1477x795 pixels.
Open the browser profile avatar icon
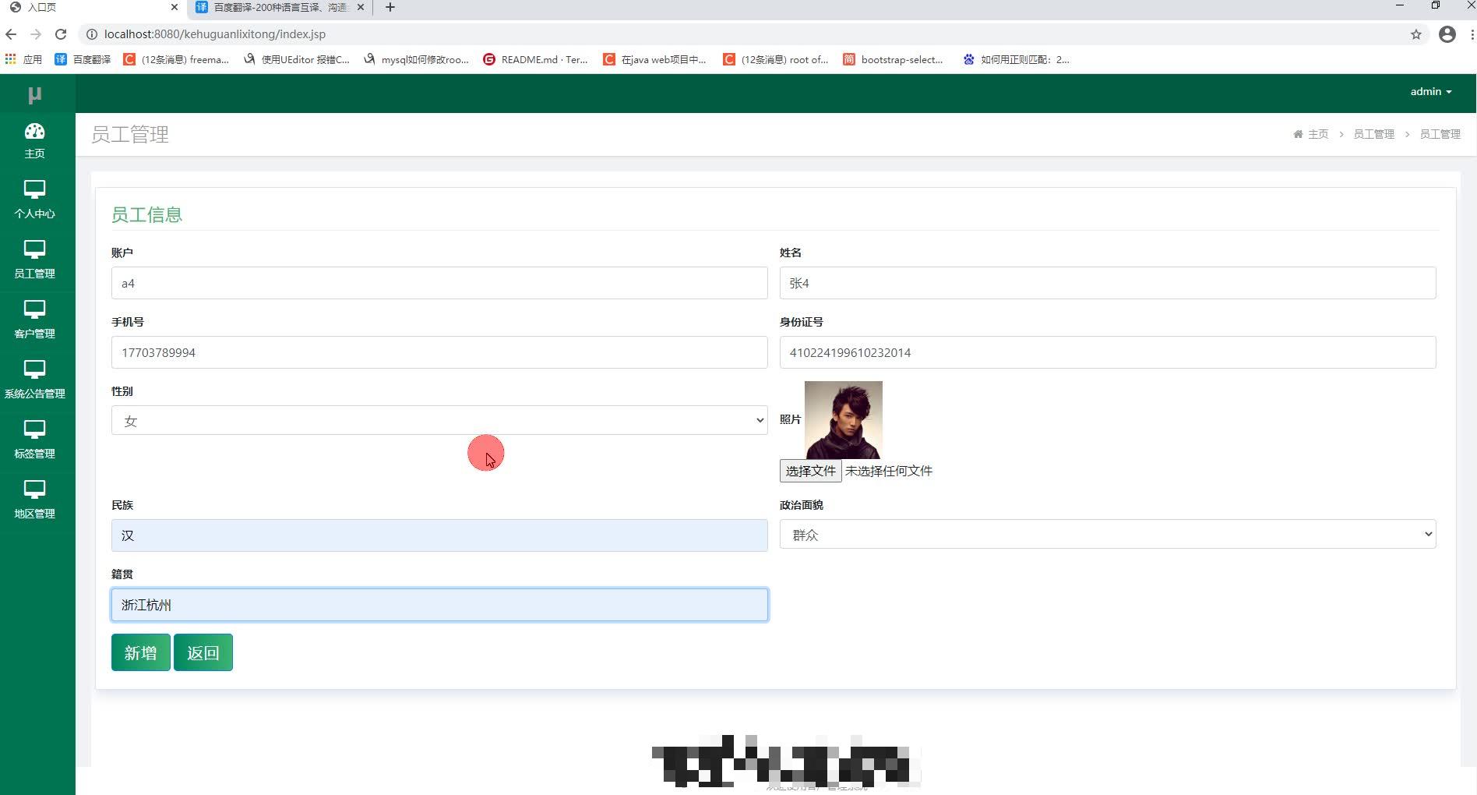click(x=1447, y=34)
